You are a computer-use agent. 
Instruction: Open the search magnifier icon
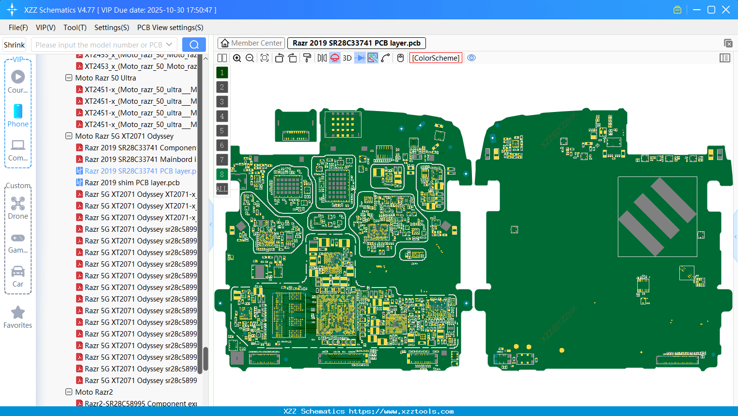pyautogui.click(x=194, y=44)
